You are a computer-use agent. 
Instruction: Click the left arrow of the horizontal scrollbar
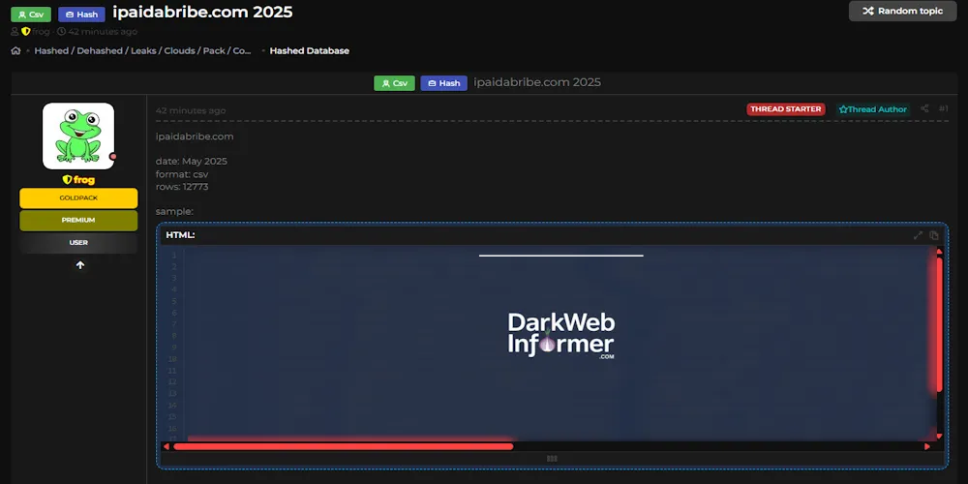pyautogui.click(x=166, y=446)
